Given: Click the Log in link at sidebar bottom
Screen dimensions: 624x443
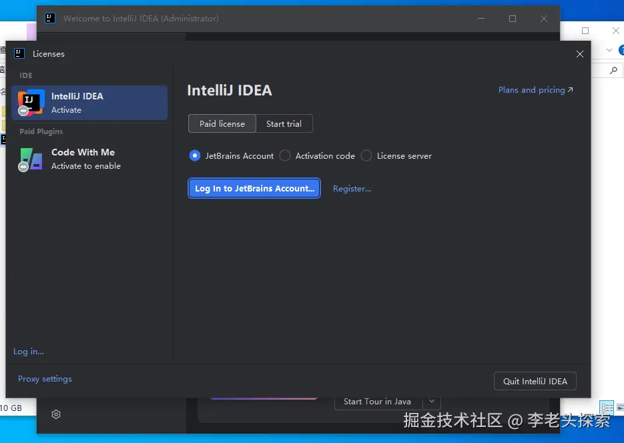Looking at the screenshot, I should [x=29, y=351].
